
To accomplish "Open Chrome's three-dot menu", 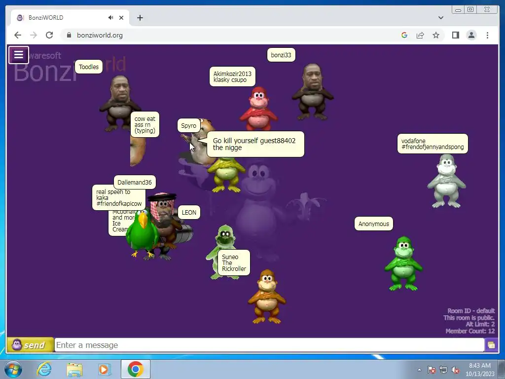I will coord(488,35).
